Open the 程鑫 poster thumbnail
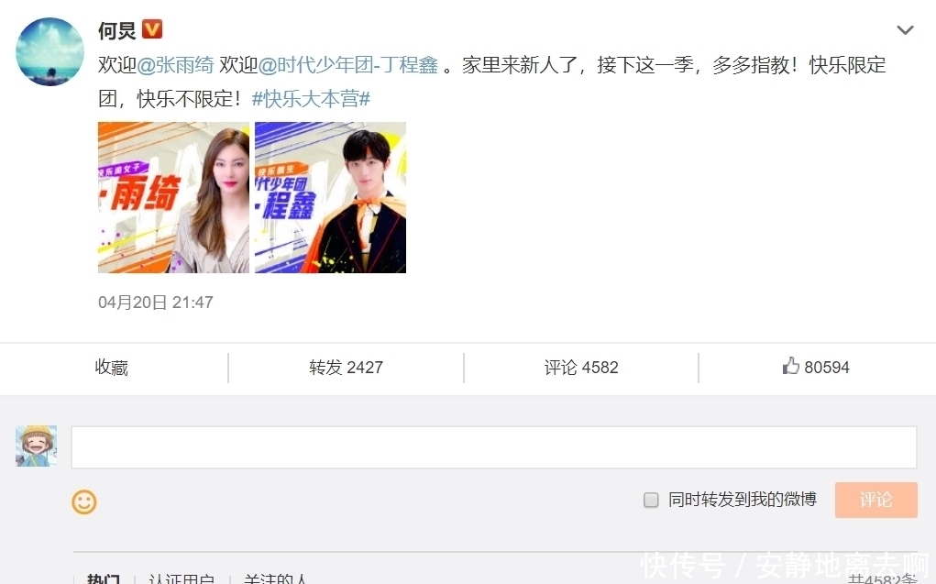The width and height of the screenshot is (936, 584). click(330, 198)
